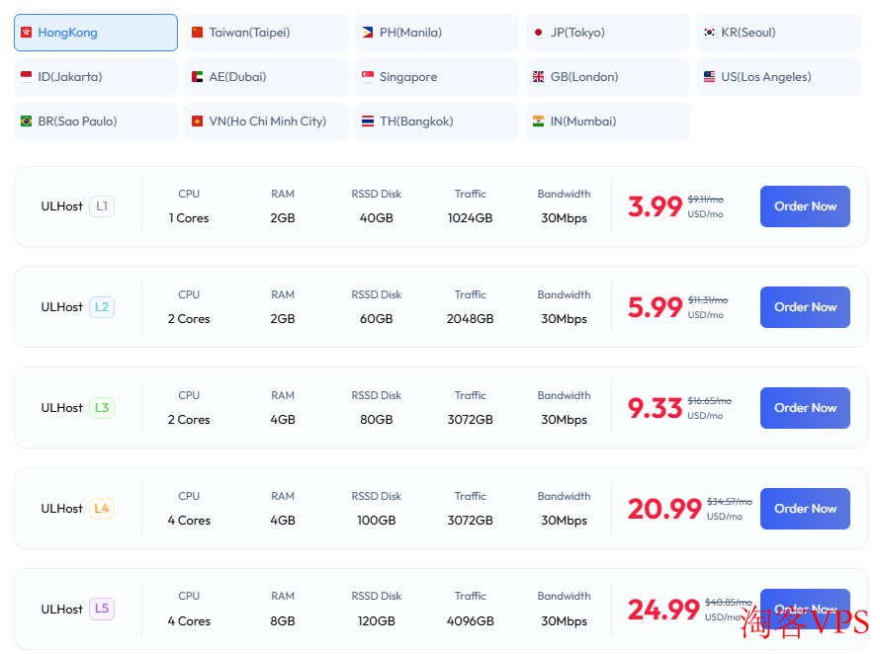Screen dimensions: 880x654
Task: Select the Singapore location tab
Action: point(437,77)
